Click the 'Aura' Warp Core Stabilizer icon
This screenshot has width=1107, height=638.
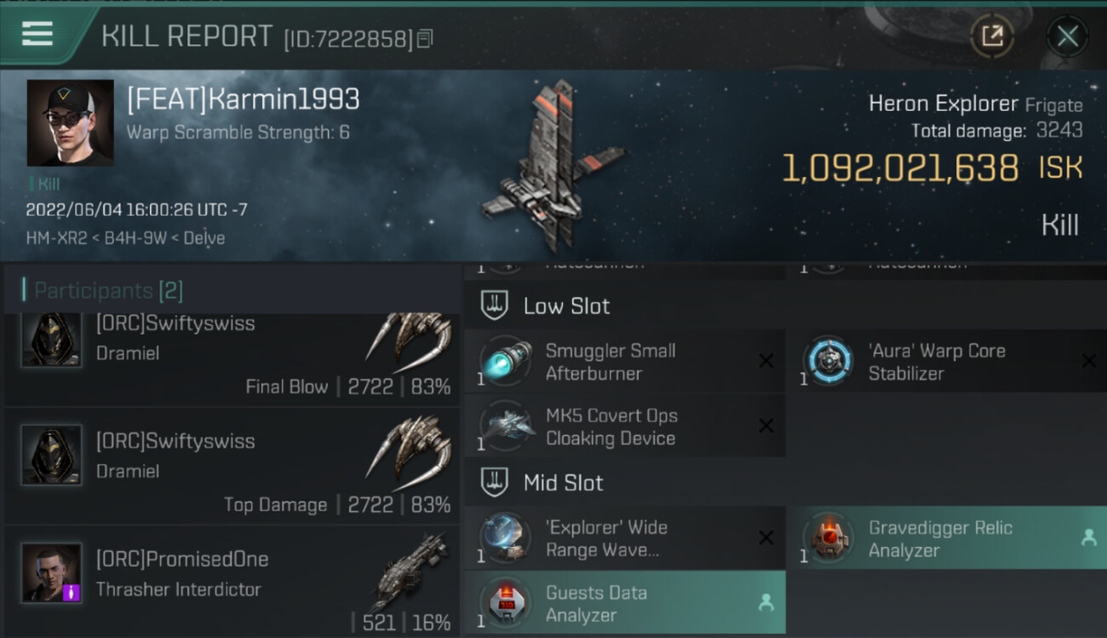point(828,361)
